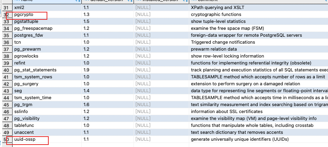Click the 'XPath querying and XSLT' comment
Screen dimensions: 328x147
point(218,8)
